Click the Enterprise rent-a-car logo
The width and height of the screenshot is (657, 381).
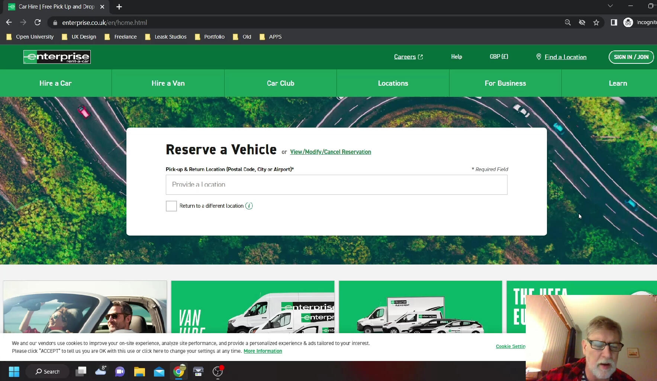coord(57,57)
